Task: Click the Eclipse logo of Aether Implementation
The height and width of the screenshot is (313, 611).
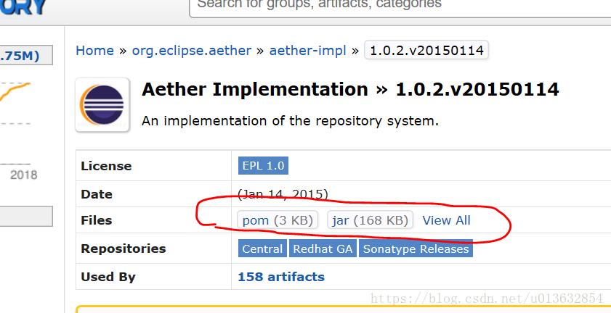Action: tap(102, 105)
